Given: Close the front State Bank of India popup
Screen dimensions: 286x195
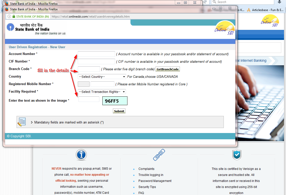Looking at the screenshot, I should 230,8.
